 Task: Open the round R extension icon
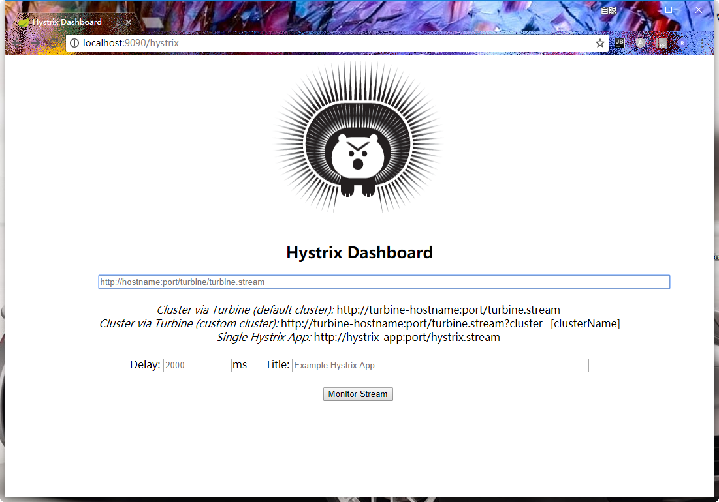(x=682, y=43)
